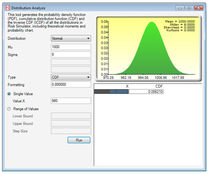Click the 1005.95 x-axis label
This screenshot has height=174, width=208.
[161, 78]
